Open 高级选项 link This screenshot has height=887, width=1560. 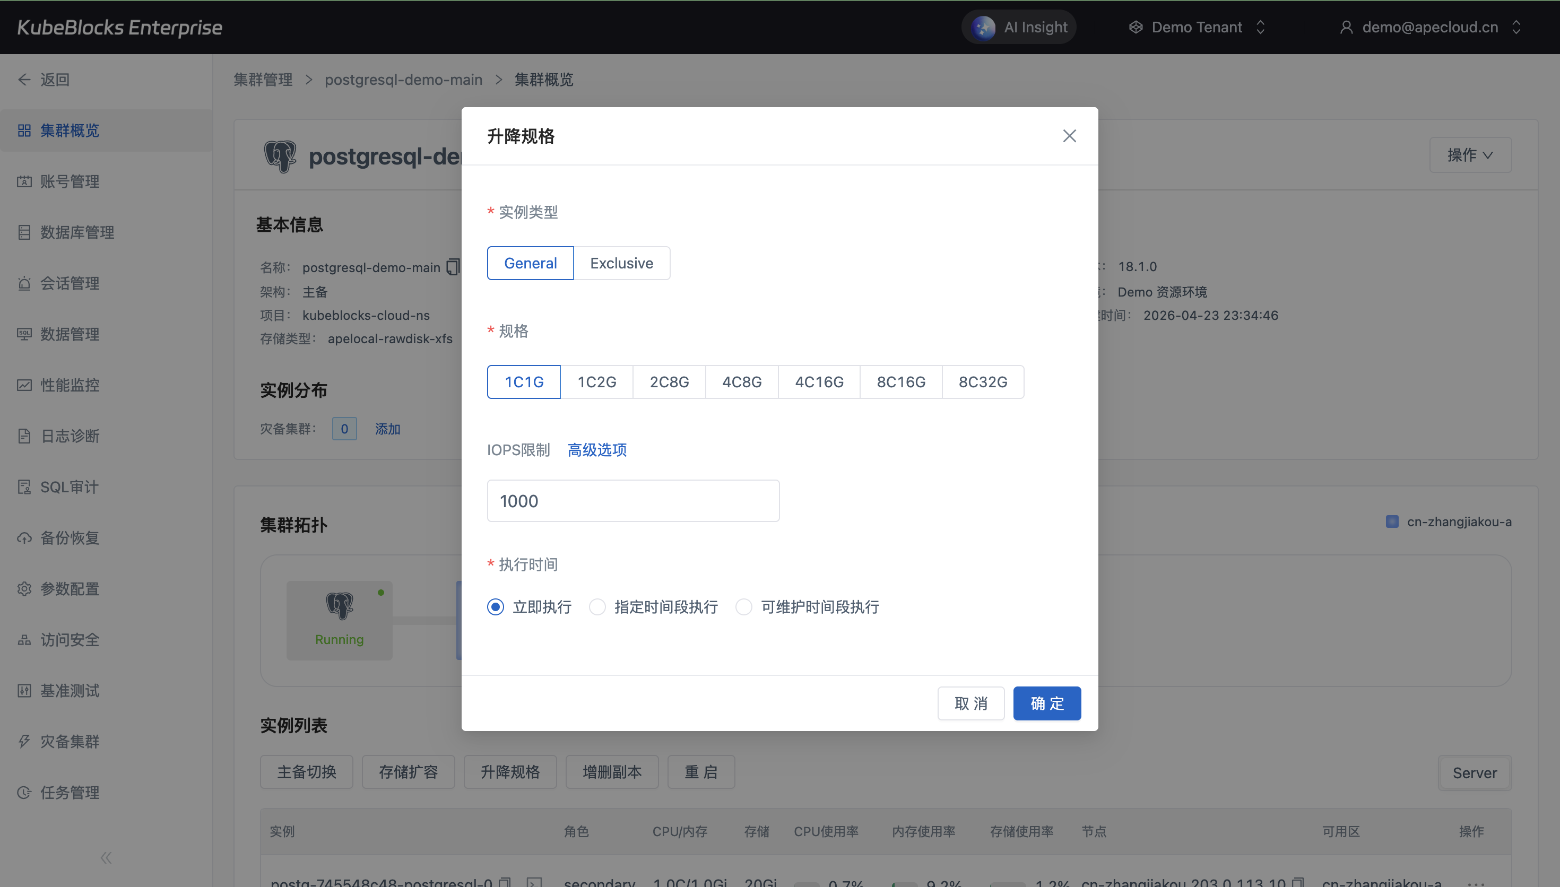[597, 449]
